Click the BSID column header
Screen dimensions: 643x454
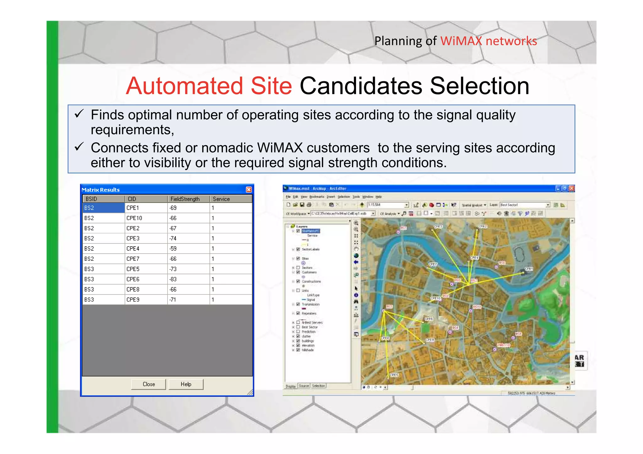pyautogui.click(x=104, y=199)
